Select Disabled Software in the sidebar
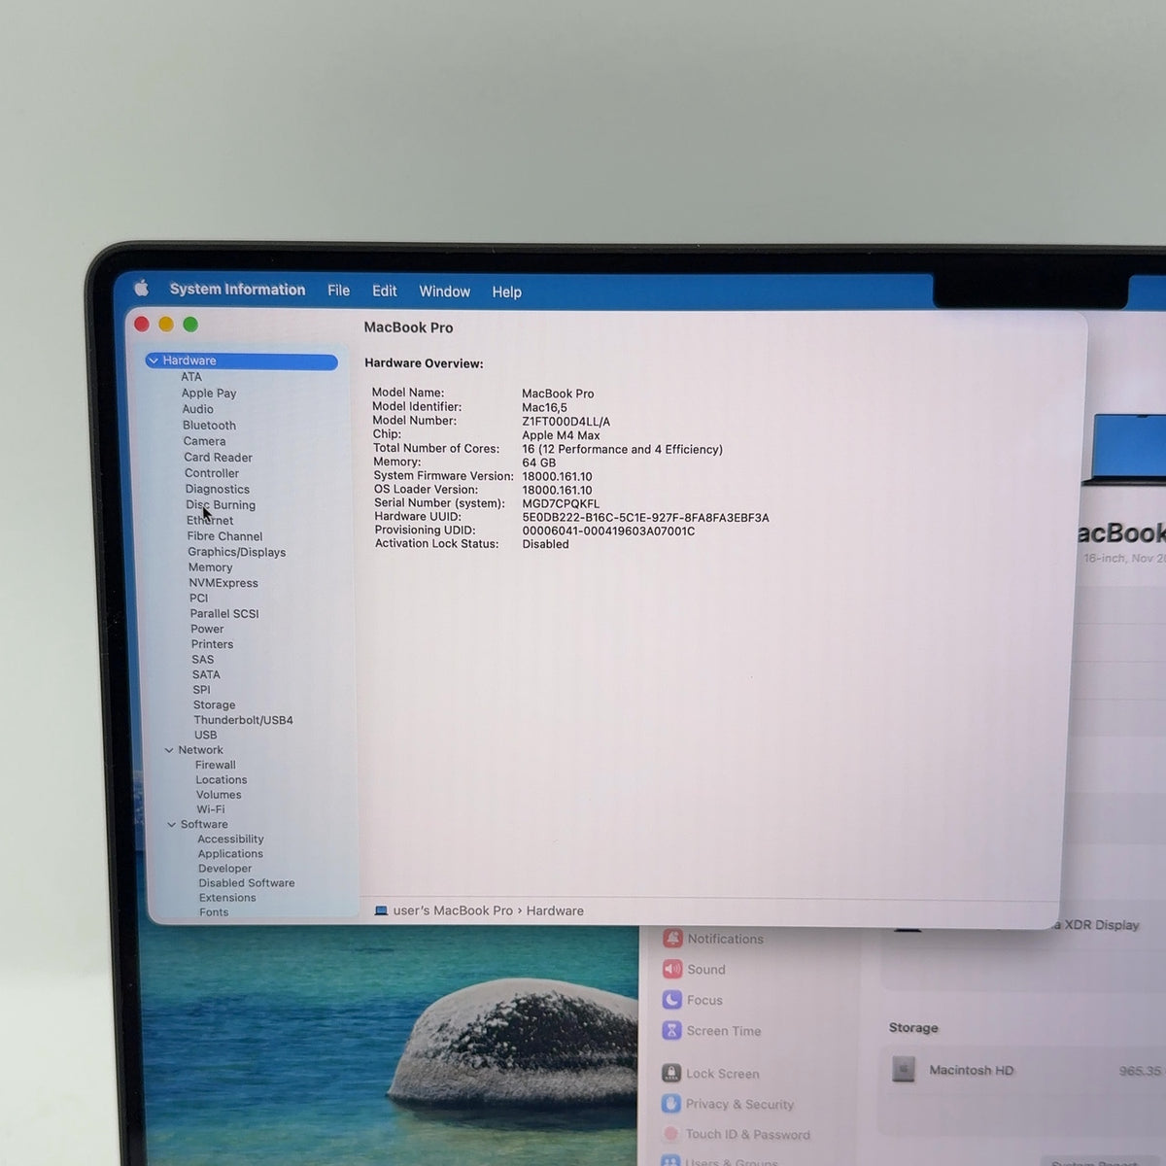The height and width of the screenshot is (1166, 1166). pos(247,883)
